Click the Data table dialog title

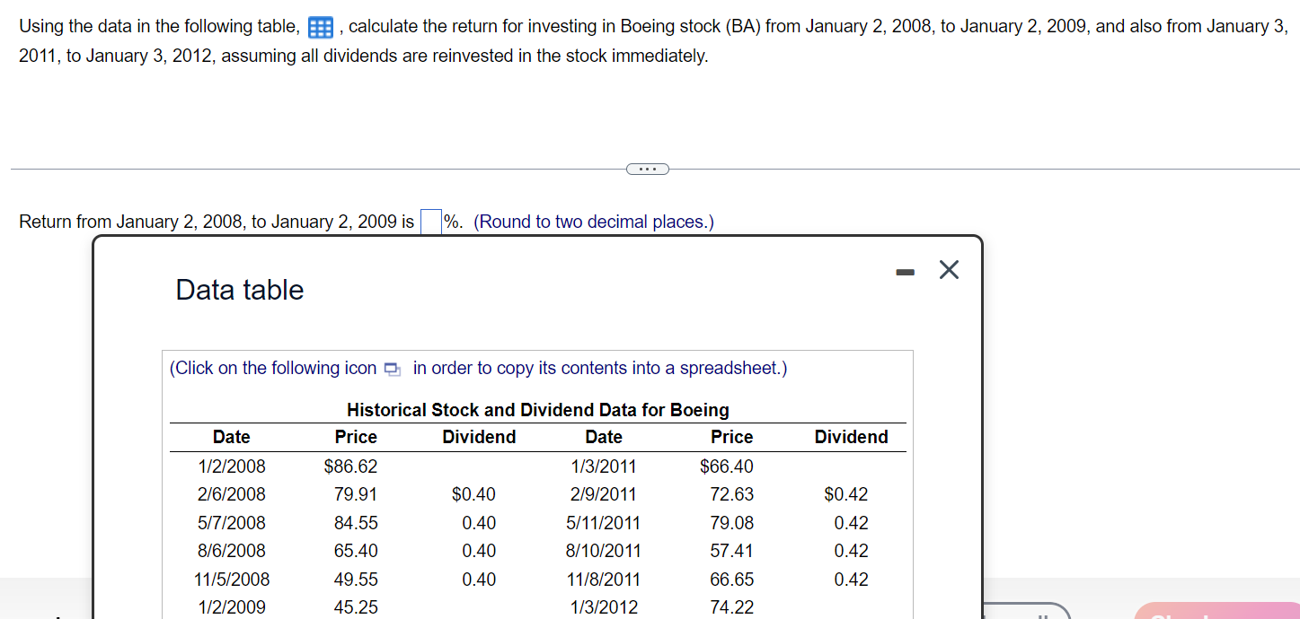(239, 289)
